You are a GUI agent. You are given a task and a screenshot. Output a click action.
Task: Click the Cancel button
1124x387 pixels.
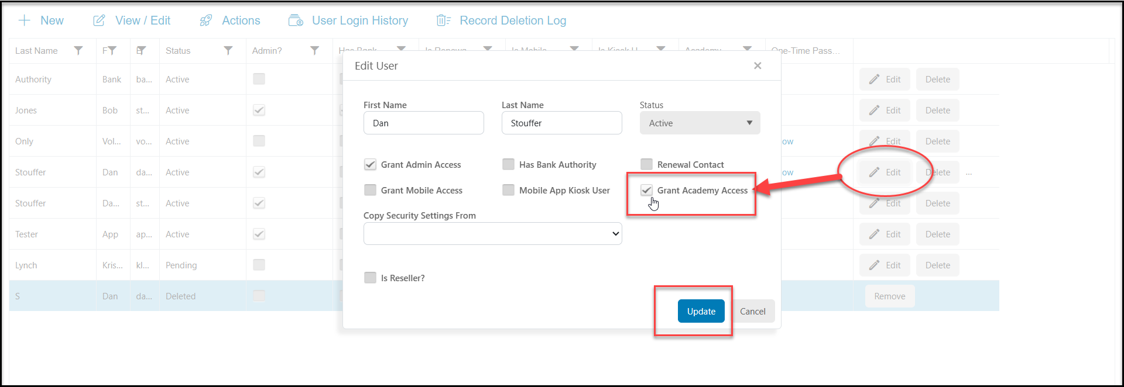[753, 311]
